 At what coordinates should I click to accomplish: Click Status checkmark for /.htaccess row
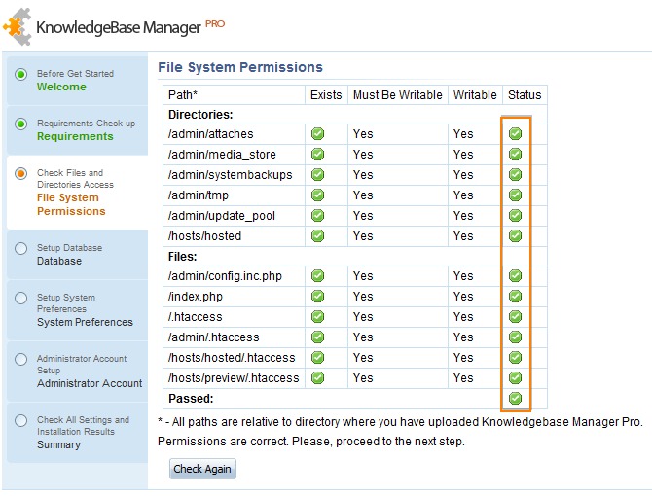515,316
